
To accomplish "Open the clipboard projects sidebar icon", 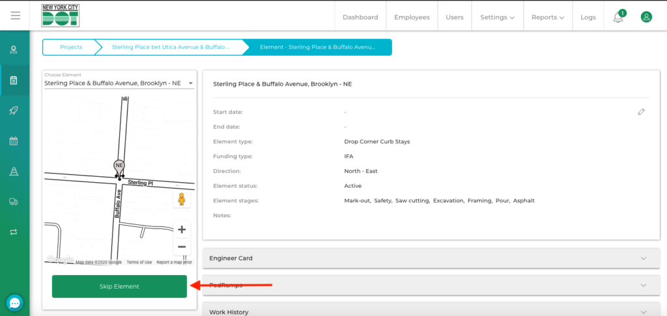I will (14, 81).
